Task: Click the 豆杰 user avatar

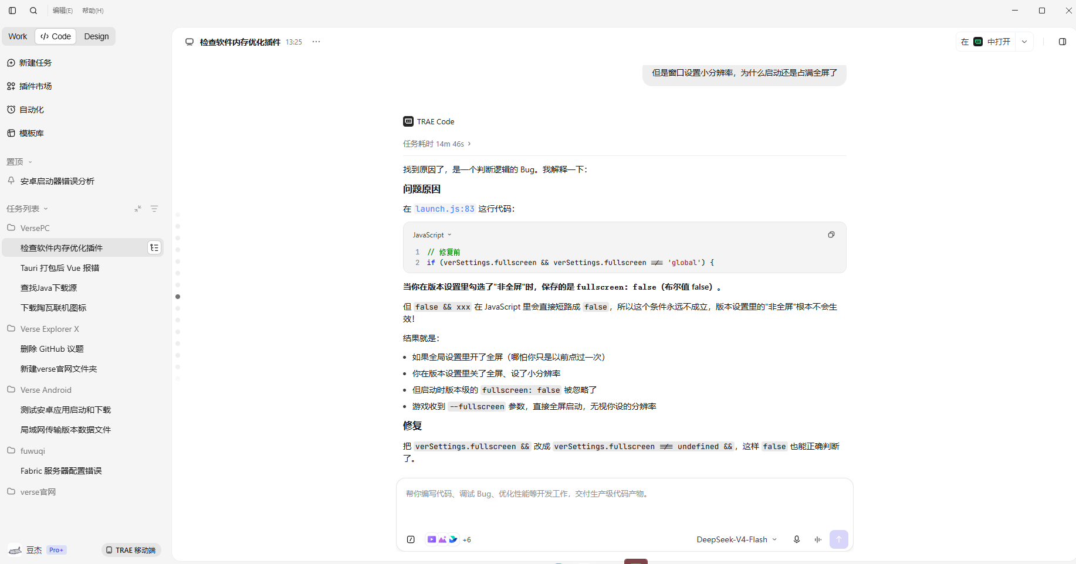Action: (x=15, y=550)
